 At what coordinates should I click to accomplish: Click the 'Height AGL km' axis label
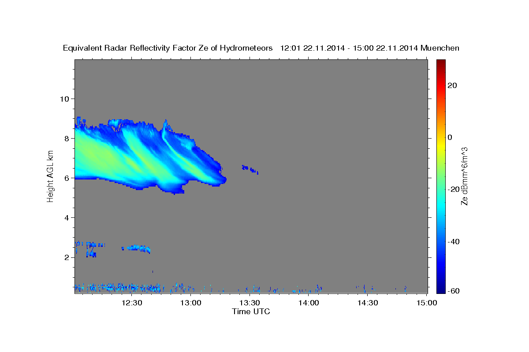(x=50, y=176)
